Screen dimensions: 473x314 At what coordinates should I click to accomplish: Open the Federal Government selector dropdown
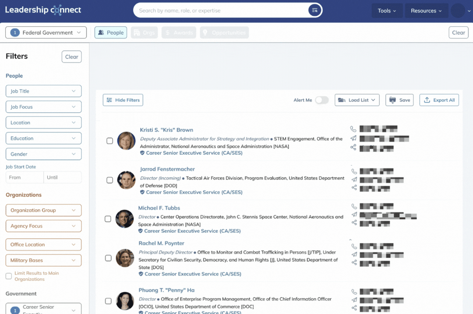(x=46, y=32)
